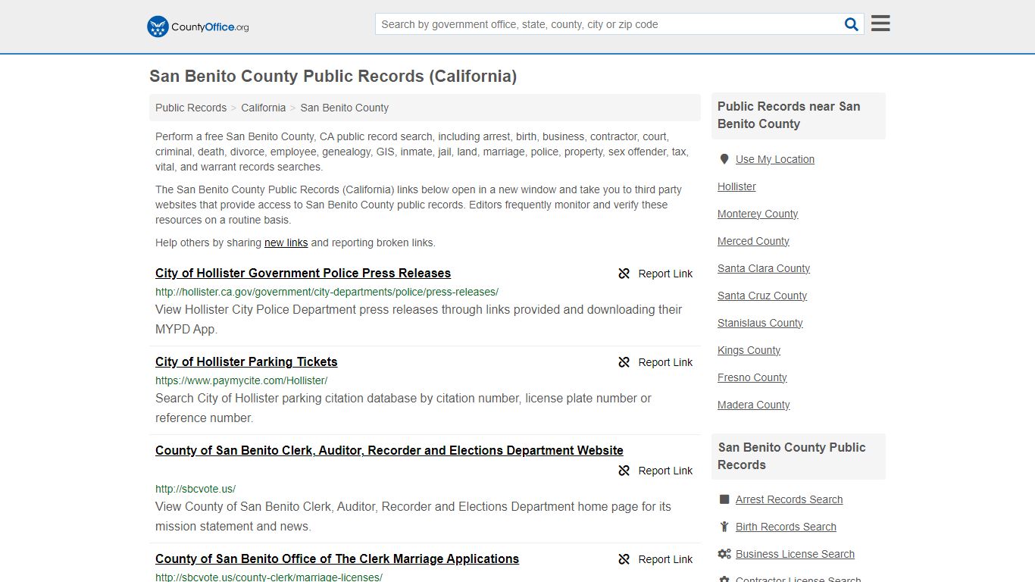Screen dimensions: 1035x582
Task: Open Monterey County public records
Action: 758,214
